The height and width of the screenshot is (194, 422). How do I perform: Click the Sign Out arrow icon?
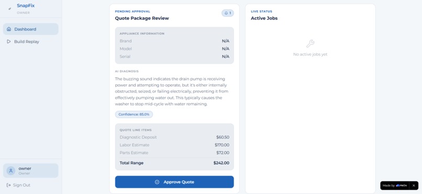(x=8, y=185)
